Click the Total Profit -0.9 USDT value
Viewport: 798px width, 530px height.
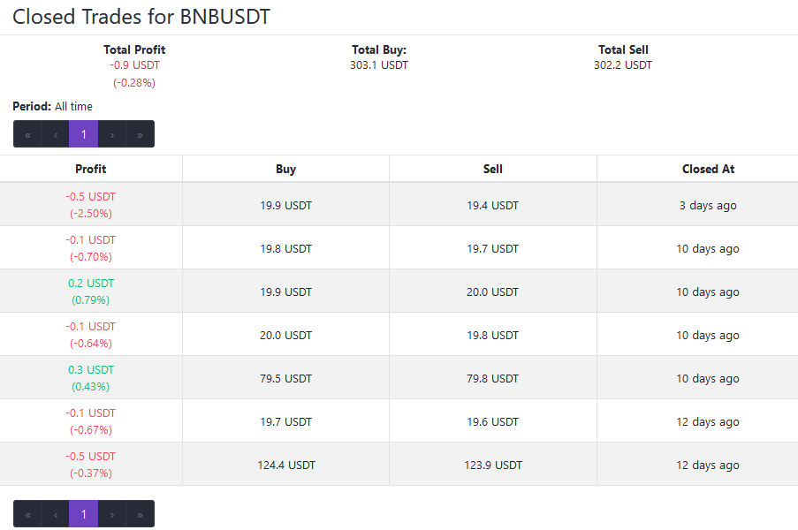point(134,64)
